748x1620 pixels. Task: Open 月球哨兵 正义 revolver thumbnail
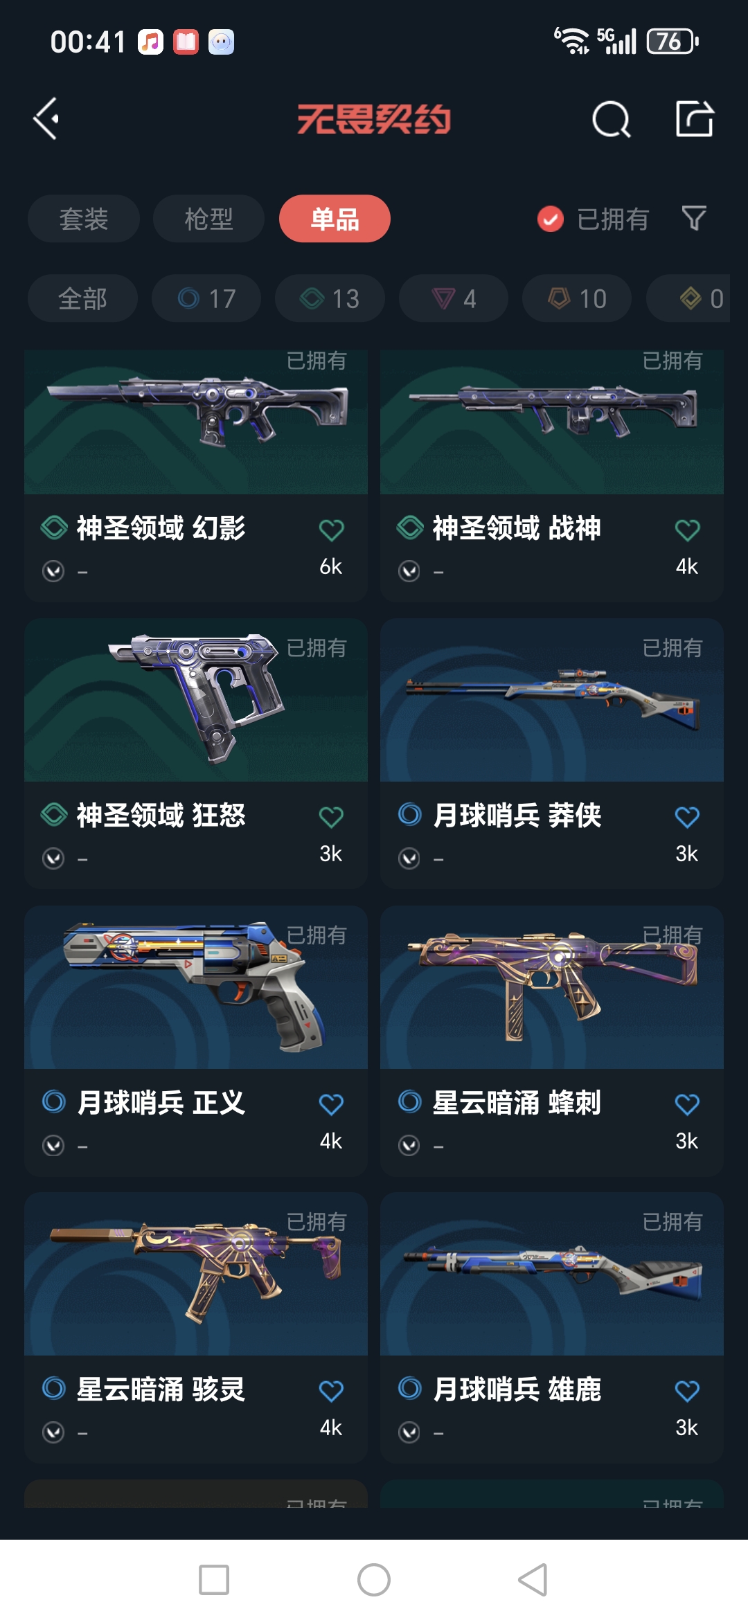pyautogui.click(x=196, y=987)
